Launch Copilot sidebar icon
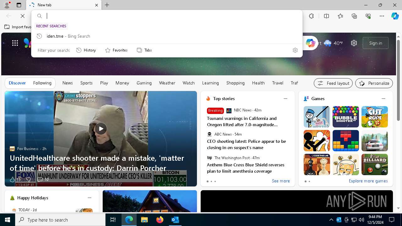 pos(395,16)
